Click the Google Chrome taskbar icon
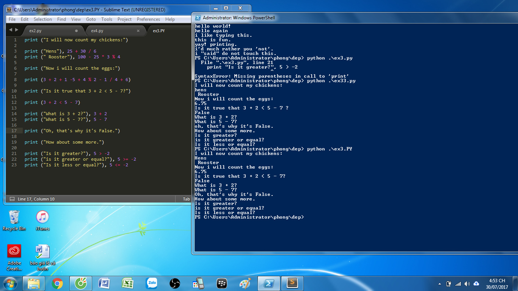518x291 pixels. click(57, 283)
